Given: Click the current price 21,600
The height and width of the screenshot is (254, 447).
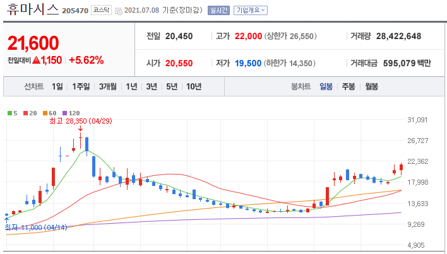Looking at the screenshot, I should pos(33,43).
